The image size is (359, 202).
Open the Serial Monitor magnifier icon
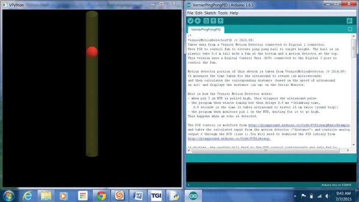click(x=349, y=21)
